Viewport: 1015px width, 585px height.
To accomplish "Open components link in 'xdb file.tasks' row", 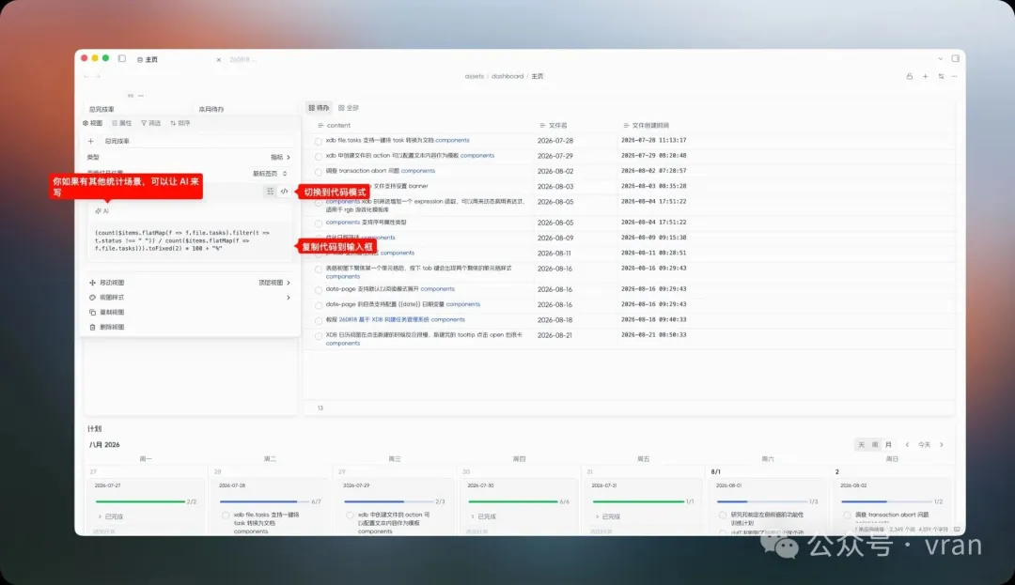I will [x=452, y=140].
